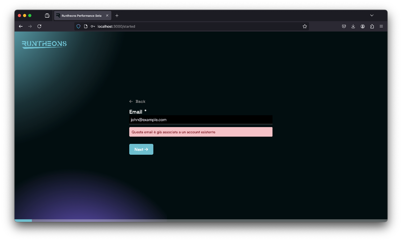The image size is (402, 241).
Task: Focus the Email input field
Action: [x=201, y=120]
